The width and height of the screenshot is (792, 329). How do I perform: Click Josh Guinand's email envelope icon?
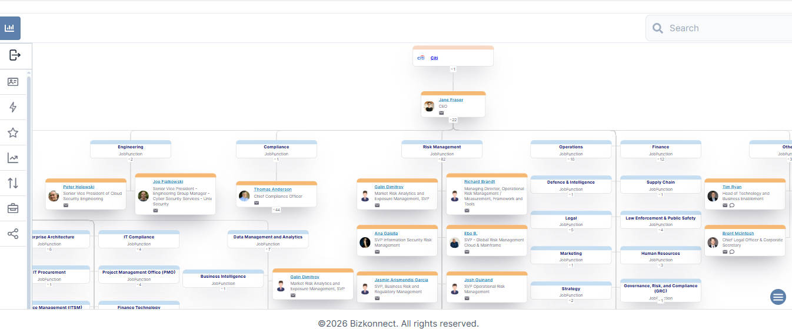(x=467, y=298)
